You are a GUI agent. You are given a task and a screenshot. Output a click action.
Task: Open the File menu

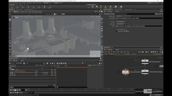[x=11, y=3]
